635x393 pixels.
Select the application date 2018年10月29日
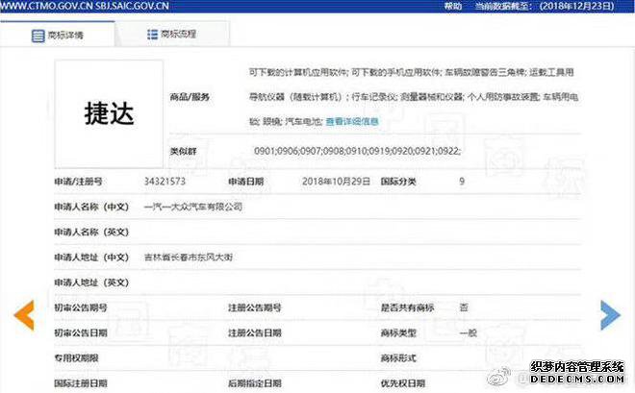click(336, 182)
